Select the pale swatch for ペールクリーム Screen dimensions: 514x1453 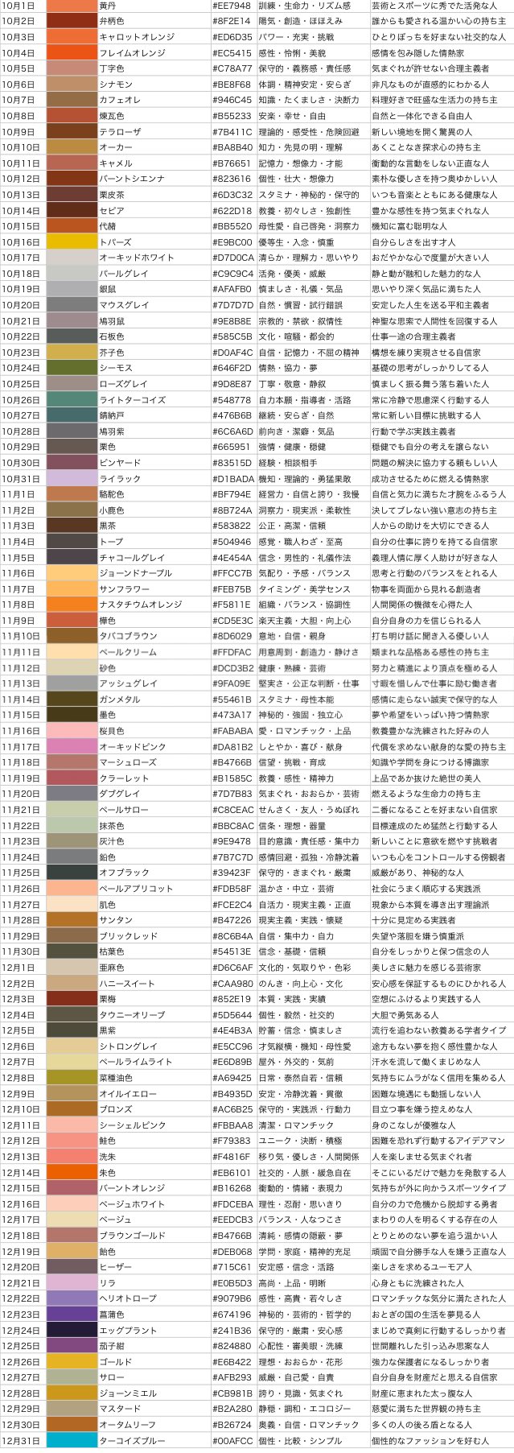72,652
